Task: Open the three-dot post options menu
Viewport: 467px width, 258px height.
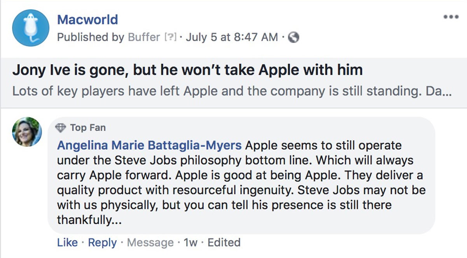Action: click(451, 17)
